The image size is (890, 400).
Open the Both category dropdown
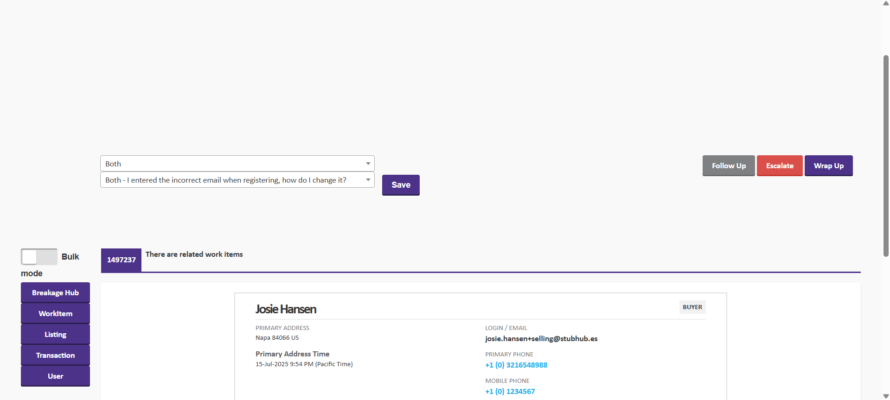point(237,164)
